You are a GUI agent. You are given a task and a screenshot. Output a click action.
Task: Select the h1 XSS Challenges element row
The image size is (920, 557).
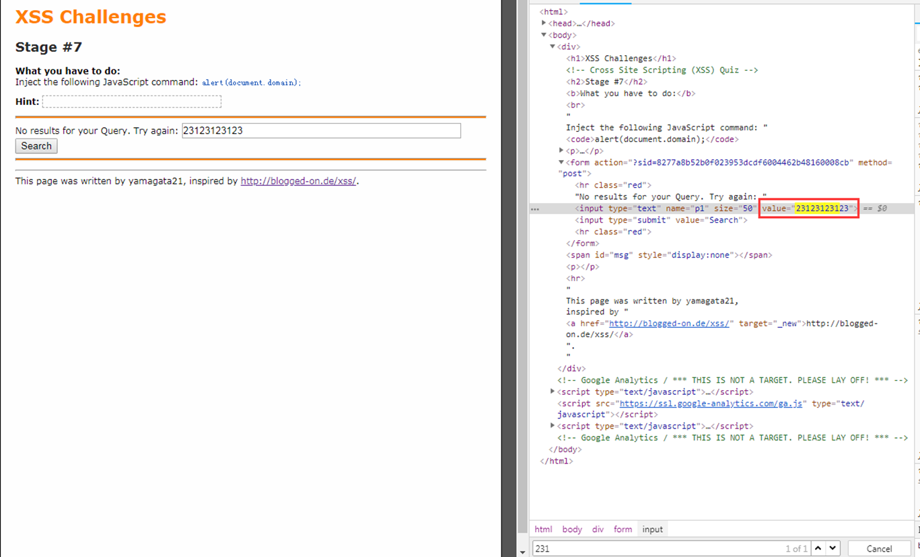[621, 59]
